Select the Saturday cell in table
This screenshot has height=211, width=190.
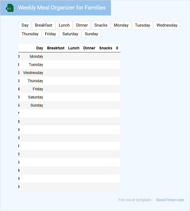(35, 97)
